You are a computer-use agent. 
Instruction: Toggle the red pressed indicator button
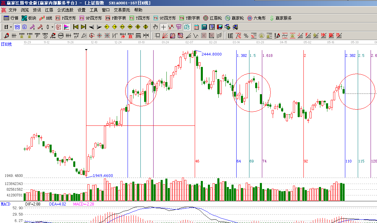58,27
